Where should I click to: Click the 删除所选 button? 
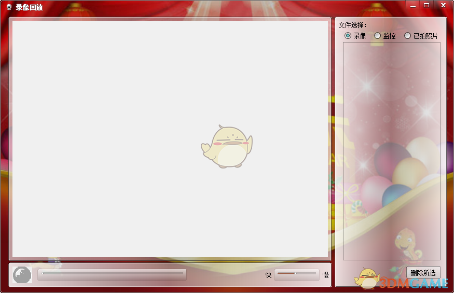click(x=423, y=273)
